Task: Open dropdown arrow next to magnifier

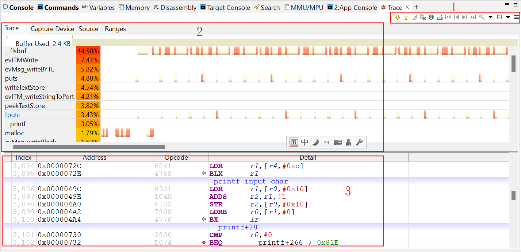Action: pyautogui.click(x=490, y=17)
